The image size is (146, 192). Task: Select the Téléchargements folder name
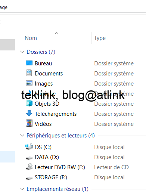56,114
